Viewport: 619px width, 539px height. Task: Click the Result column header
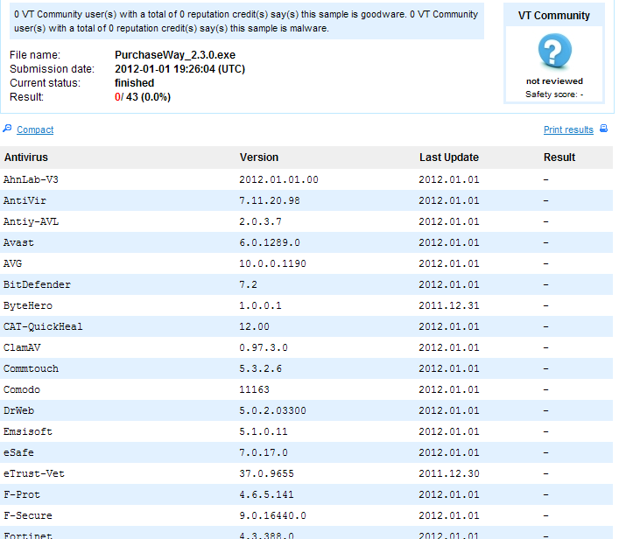[x=559, y=157]
